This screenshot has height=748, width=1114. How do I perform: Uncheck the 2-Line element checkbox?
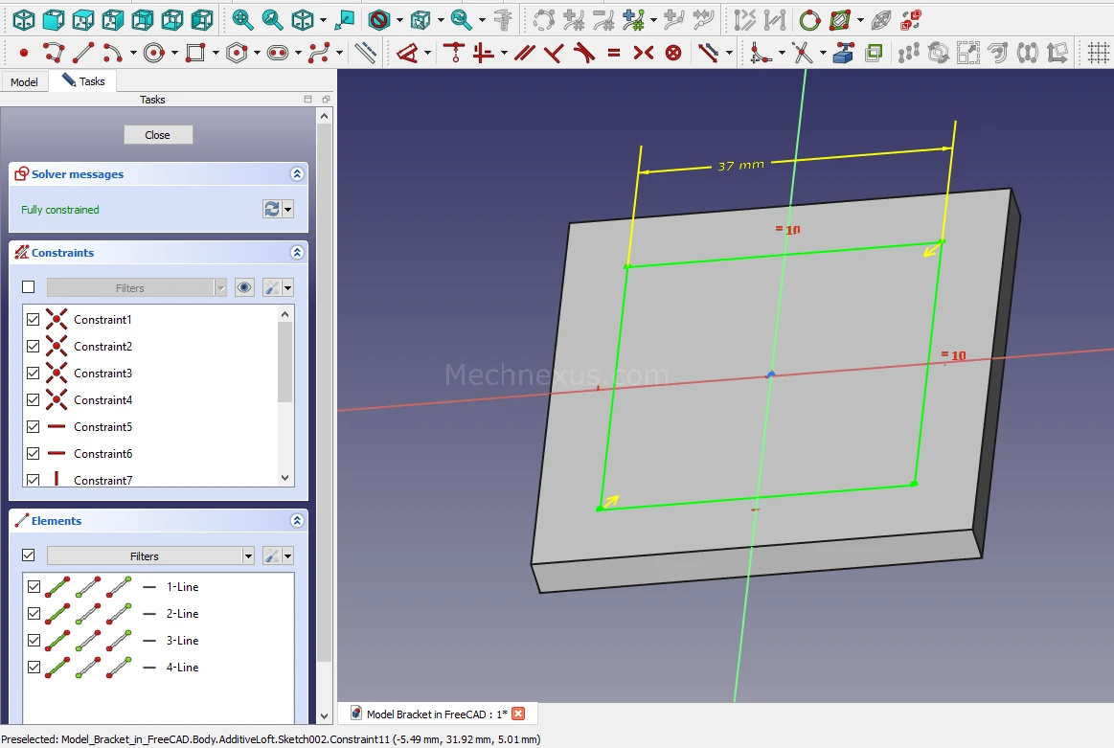tap(34, 613)
